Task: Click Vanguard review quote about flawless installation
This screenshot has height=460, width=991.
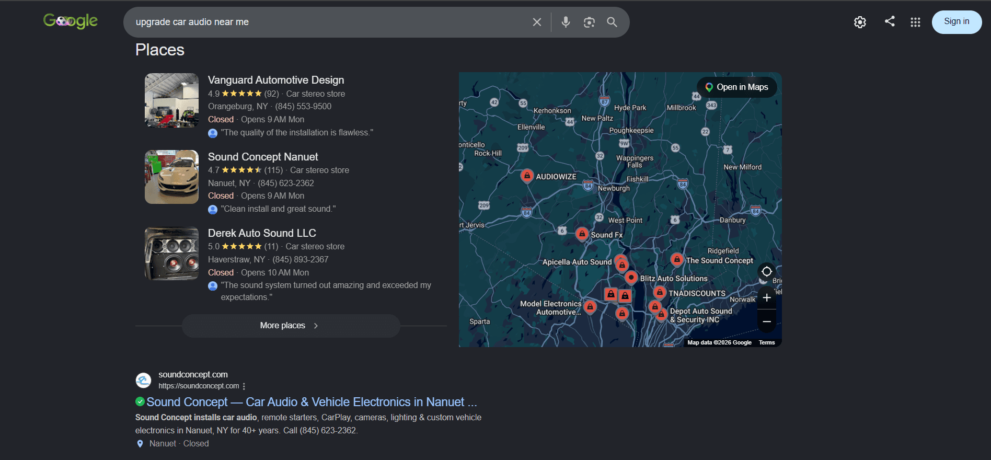Action: tap(297, 133)
